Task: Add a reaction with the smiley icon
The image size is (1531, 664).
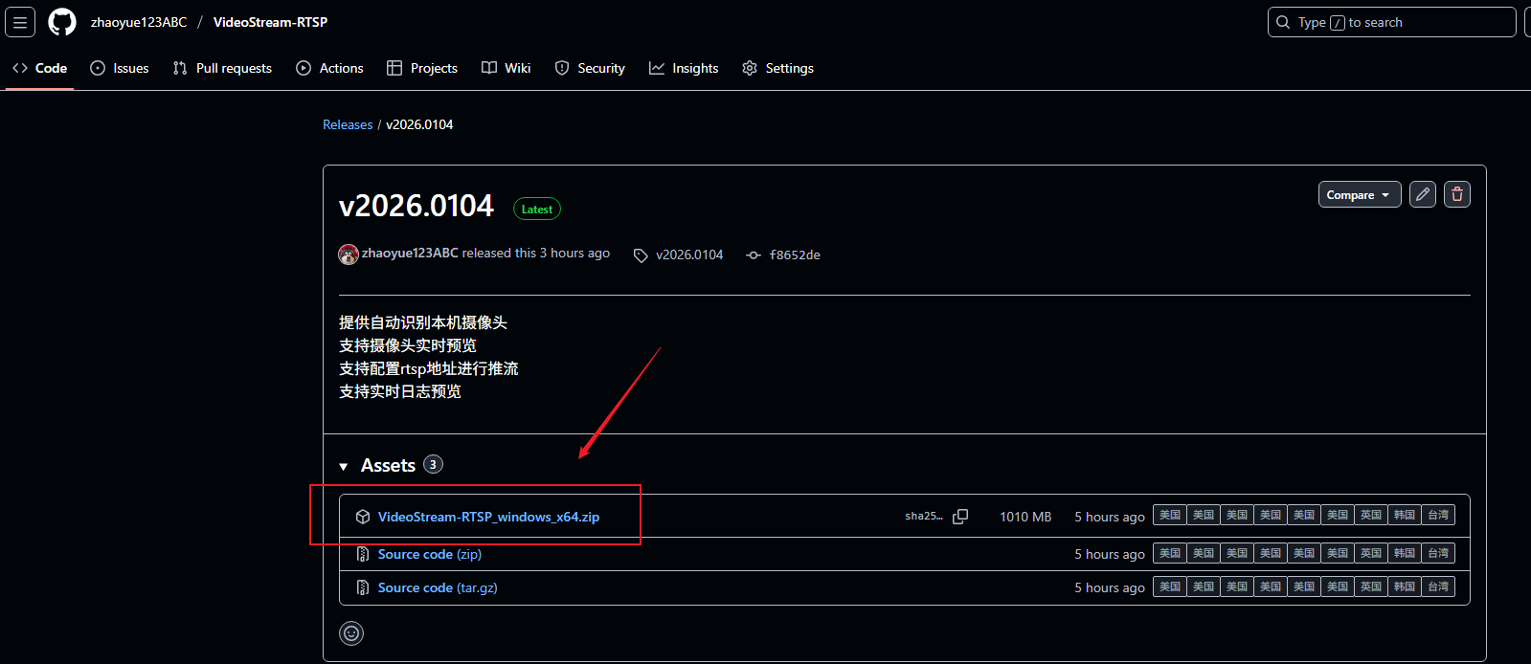Action: 351,633
